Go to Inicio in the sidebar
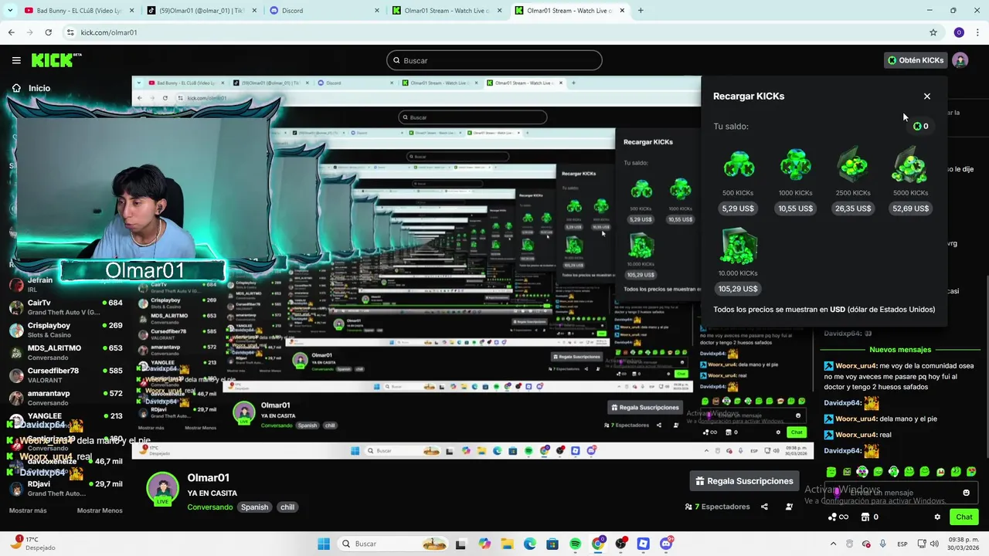 pos(31,88)
